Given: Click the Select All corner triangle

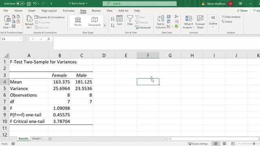Looking at the screenshot, I should point(6,55).
